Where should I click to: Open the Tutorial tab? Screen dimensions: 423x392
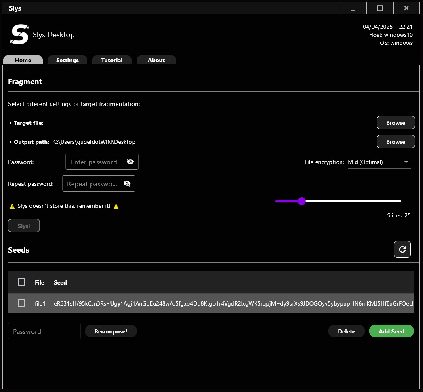(x=112, y=60)
